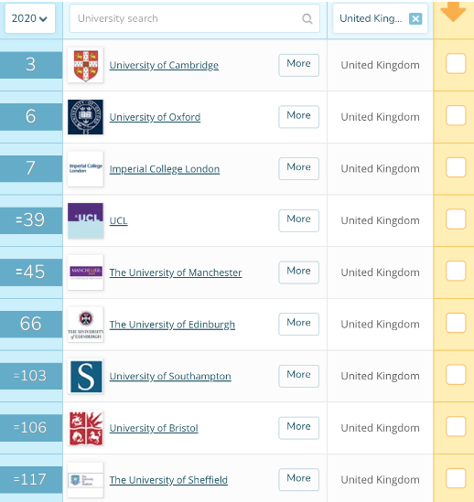
Task: Open the UCL link
Action: click(x=118, y=220)
